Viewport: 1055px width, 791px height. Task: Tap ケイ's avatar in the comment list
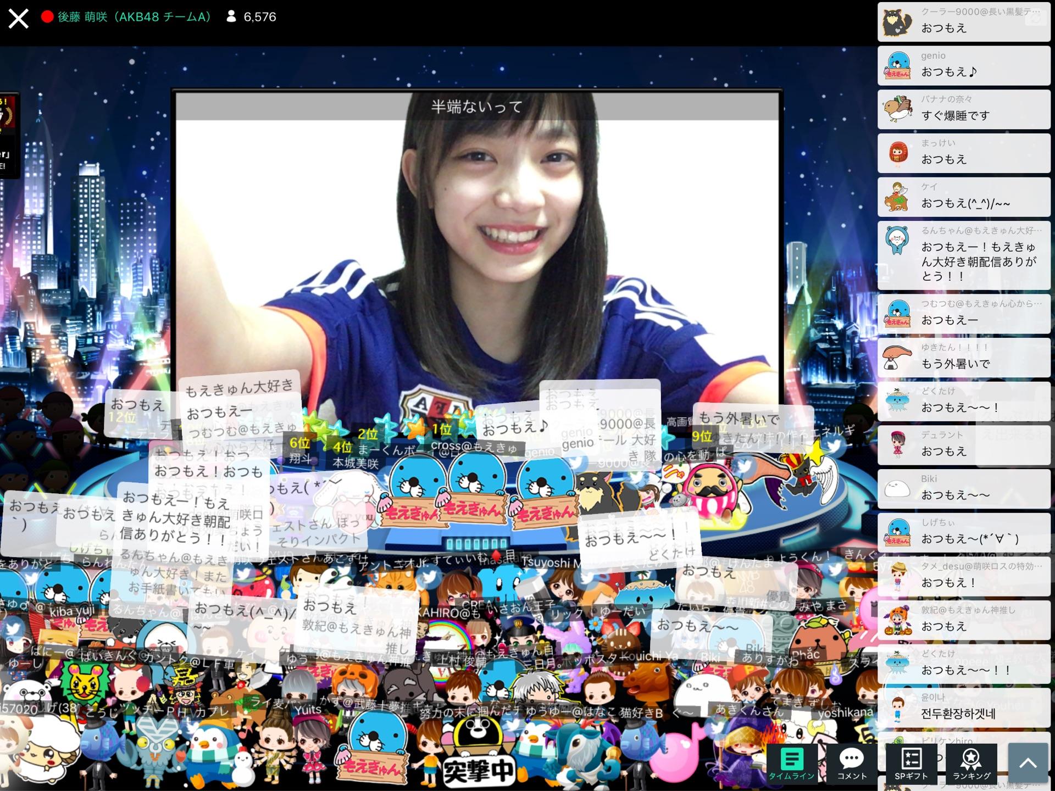tap(898, 197)
